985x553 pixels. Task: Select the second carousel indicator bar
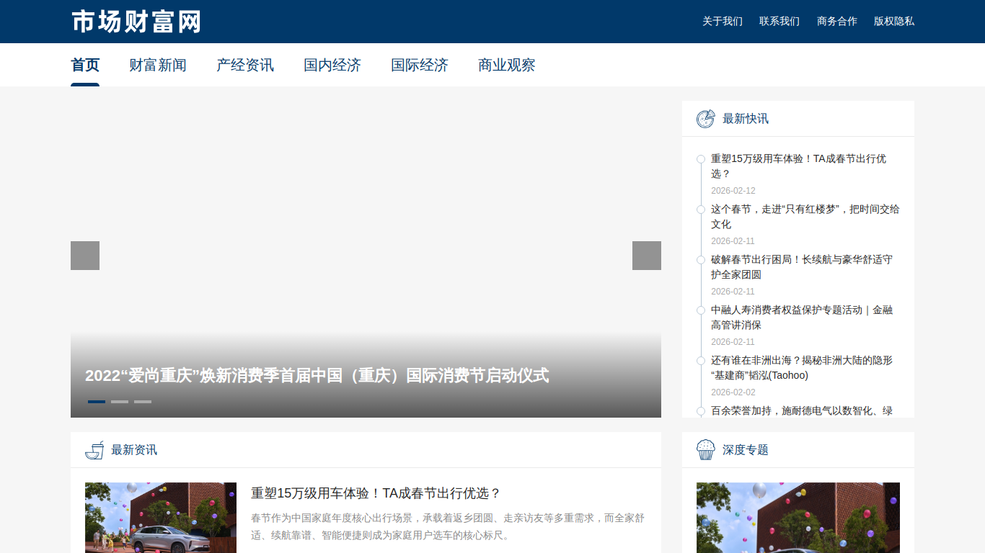click(120, 402)
